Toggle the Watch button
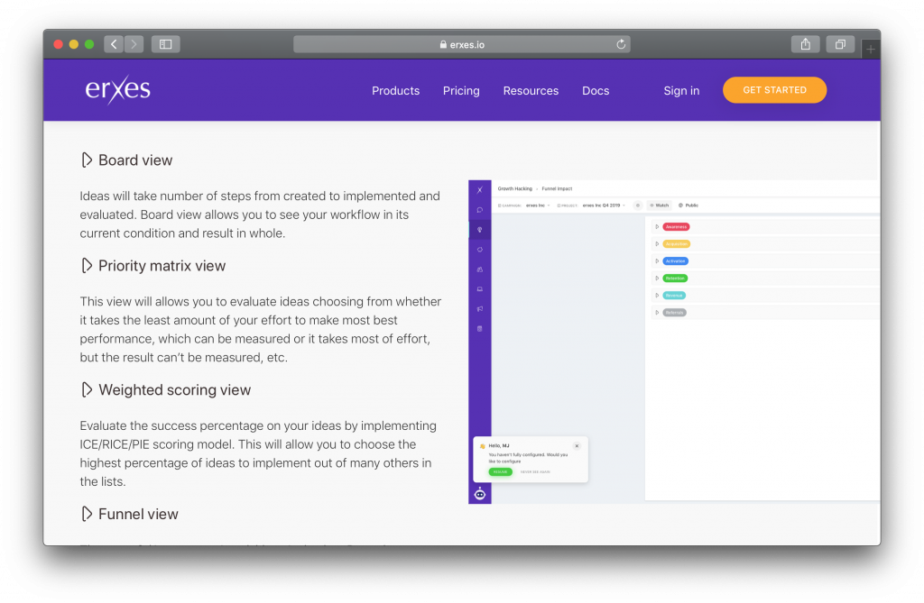This screenshot has width=924, height=603. [x=660, y=206]
